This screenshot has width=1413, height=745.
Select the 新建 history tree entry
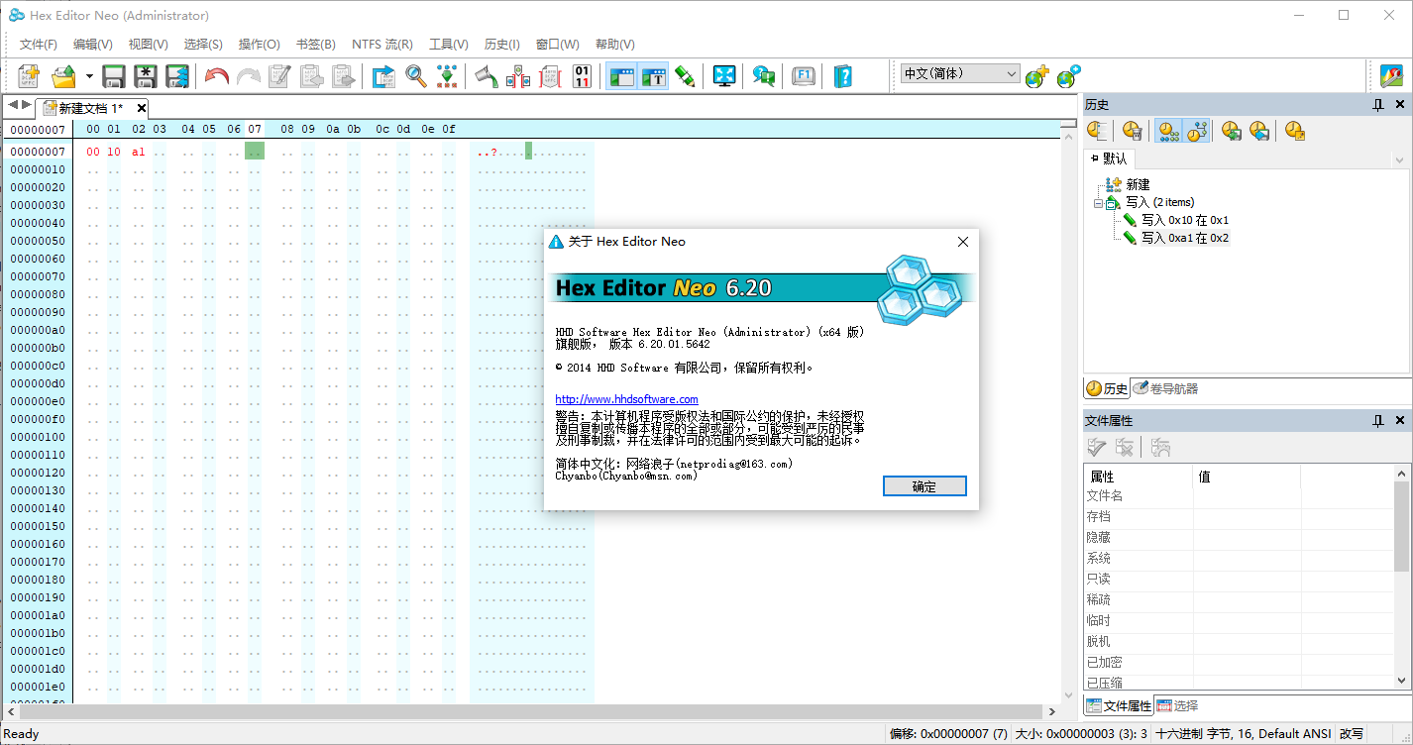[x=1138, y=184]
